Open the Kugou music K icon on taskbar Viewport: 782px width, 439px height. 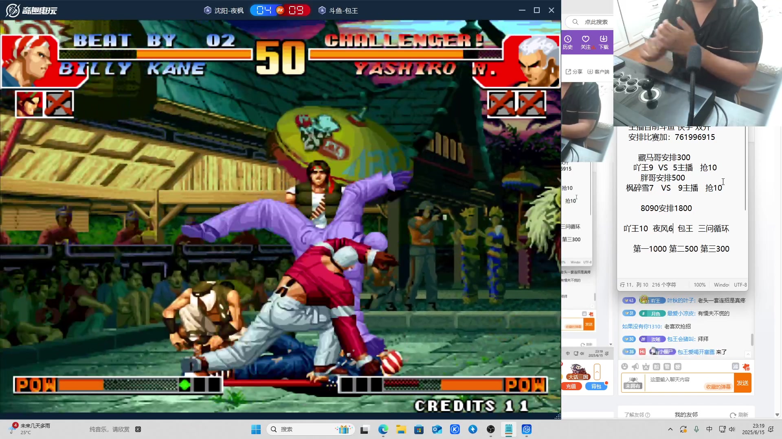(455, 429)
